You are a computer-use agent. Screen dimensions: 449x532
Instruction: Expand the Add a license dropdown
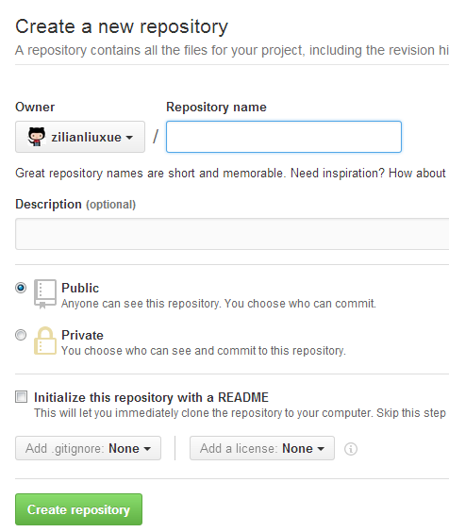point(262,448)
